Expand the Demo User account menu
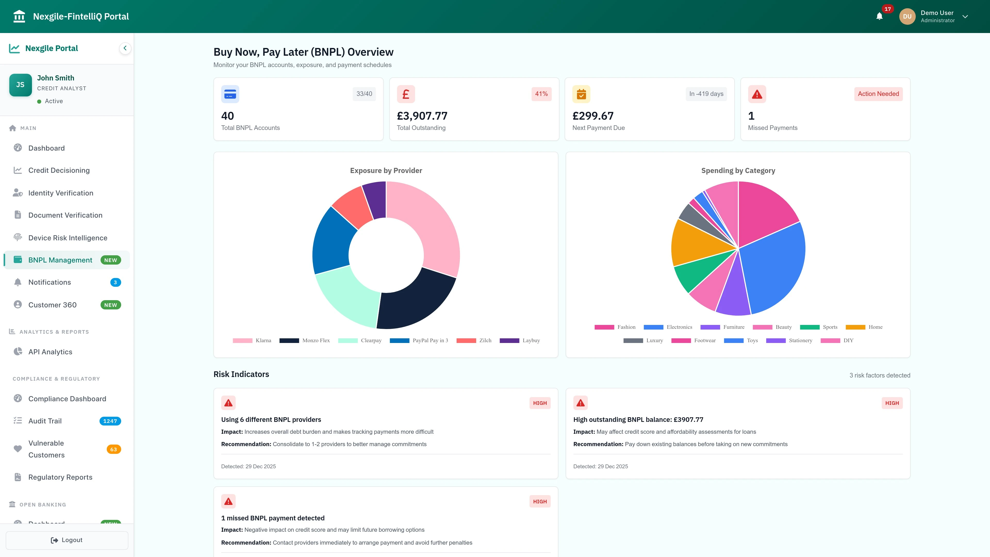Image resolution: width=990 pixels, height=557 pixels. [966, 17]
